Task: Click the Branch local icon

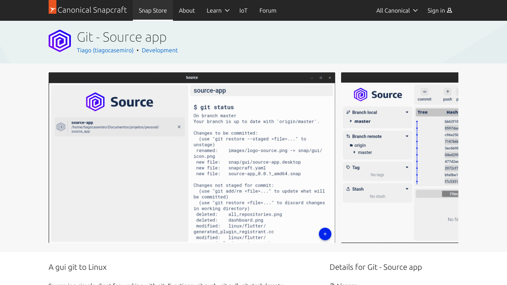Action: [348, 112]
